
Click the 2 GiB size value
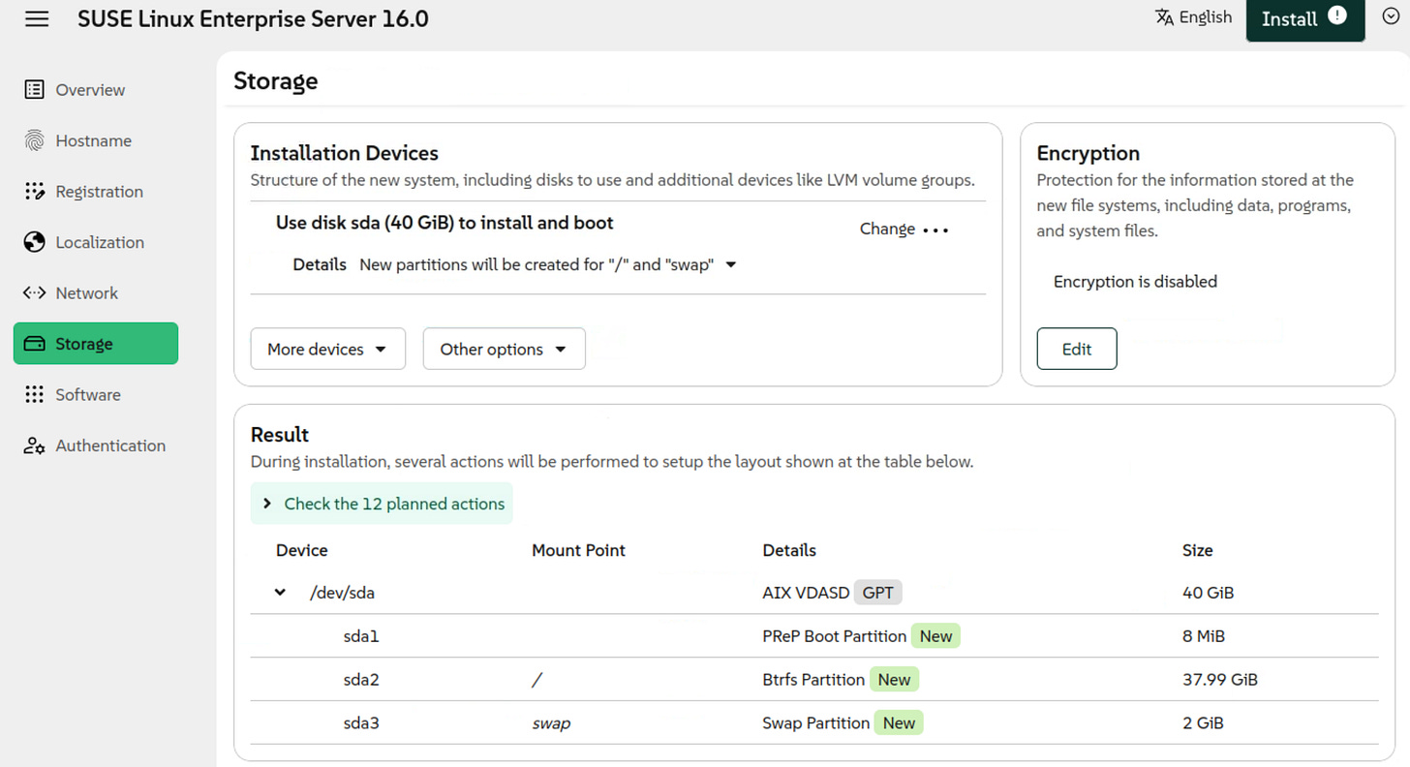pyautogui.click(x=1203, y=722)
